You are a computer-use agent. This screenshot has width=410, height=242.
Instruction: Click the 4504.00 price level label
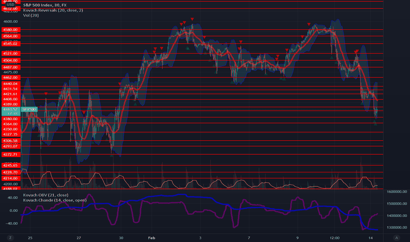click(x=11, y=60)
